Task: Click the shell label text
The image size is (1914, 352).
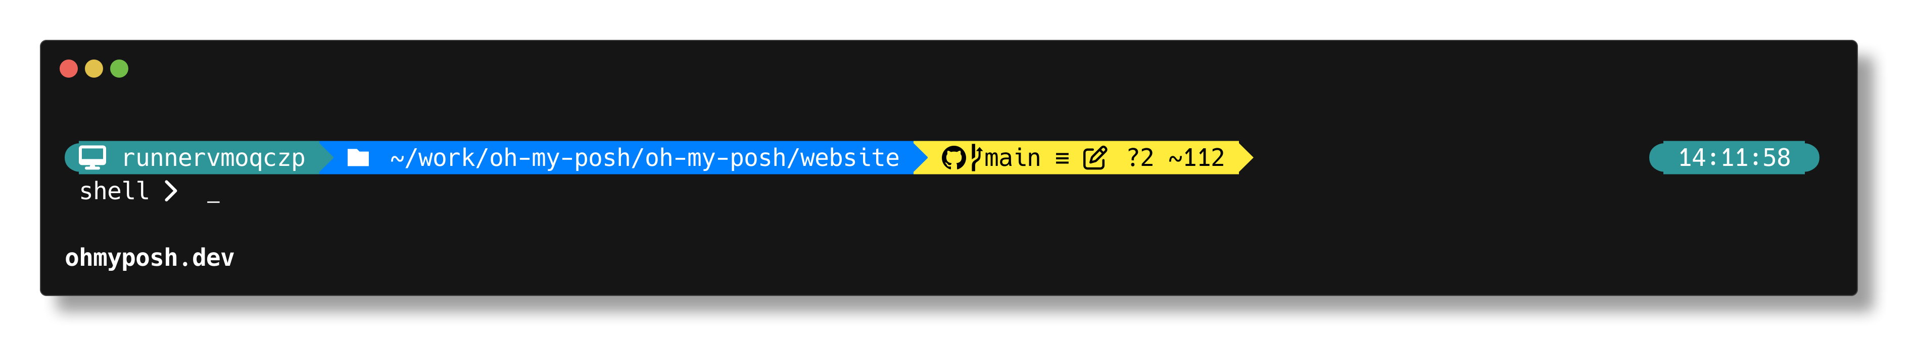Action: pos(114,191)
